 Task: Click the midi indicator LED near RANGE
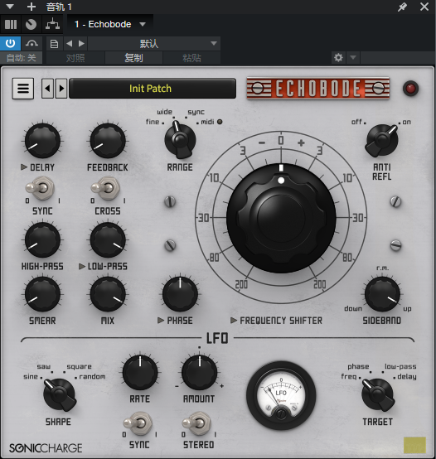click(220, 122)
